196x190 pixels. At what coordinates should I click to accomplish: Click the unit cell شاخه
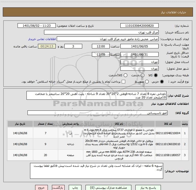pos(71,144)
